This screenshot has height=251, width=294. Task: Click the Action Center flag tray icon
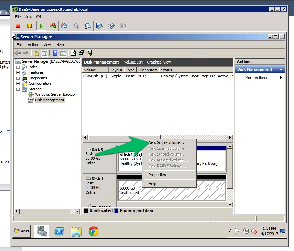(237, 231)
